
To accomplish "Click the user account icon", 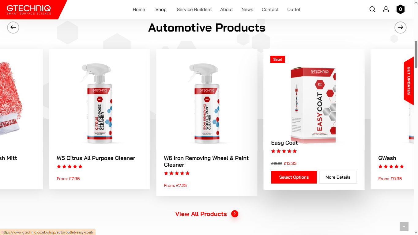I will click(386, 9).
